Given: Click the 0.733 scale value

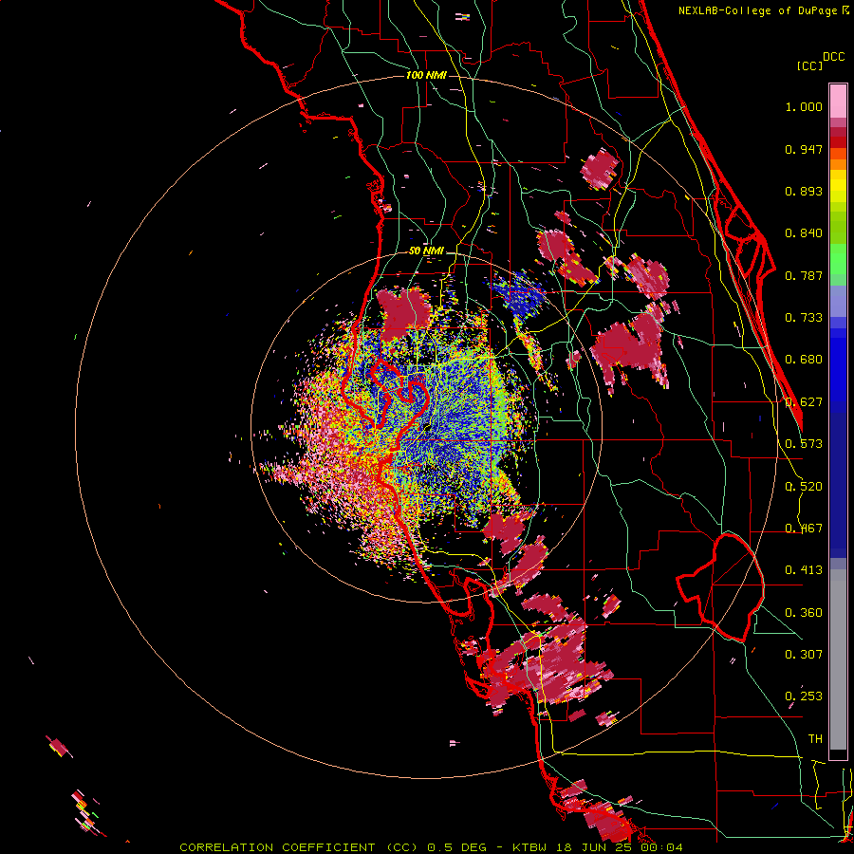Looking at the screenshot, I should [804, 318].
